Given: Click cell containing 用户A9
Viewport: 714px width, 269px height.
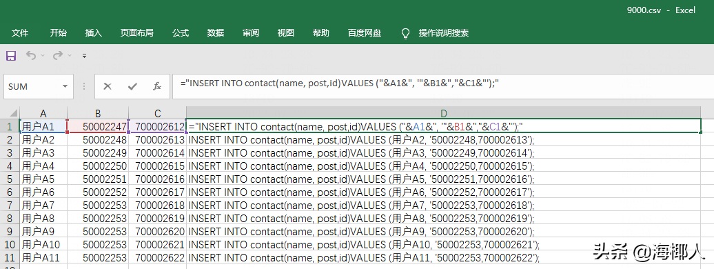Looking at the screenshot, I should pyautogui.click(x=43, y=231).
